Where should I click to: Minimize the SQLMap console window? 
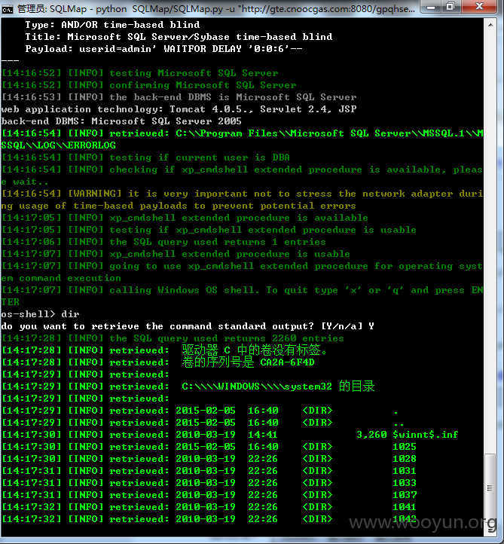pos(431,7)
